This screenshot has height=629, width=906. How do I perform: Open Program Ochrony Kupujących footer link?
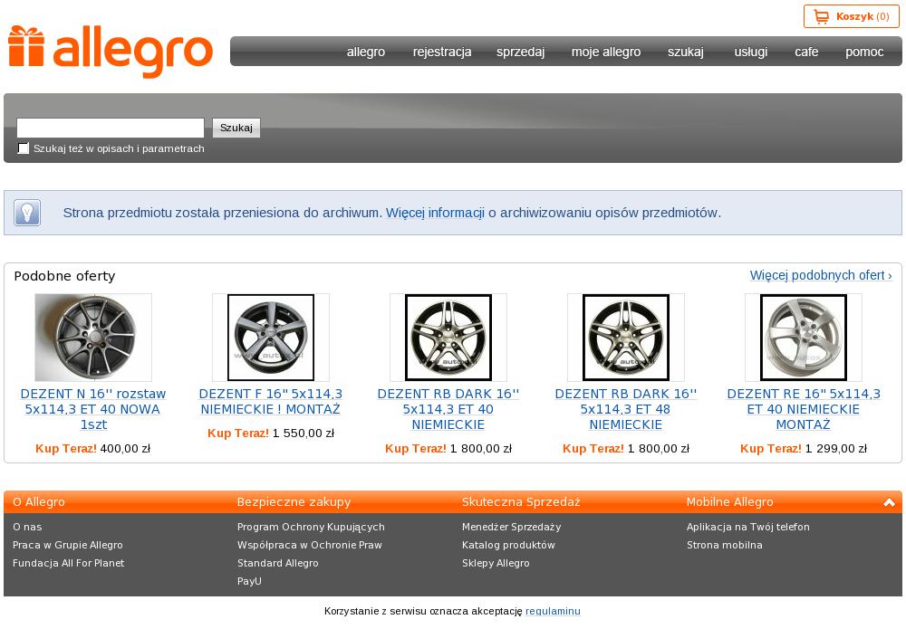tap(311, 527)
